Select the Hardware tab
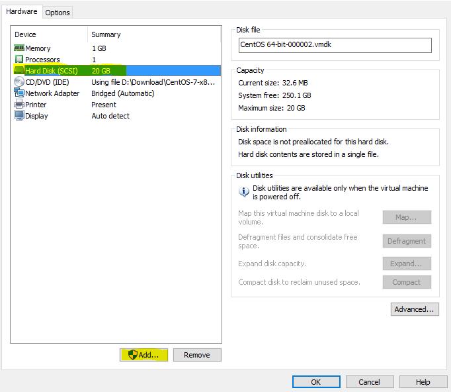 [22, 12]
